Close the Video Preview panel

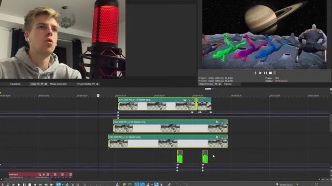click(x=219, y=84)
